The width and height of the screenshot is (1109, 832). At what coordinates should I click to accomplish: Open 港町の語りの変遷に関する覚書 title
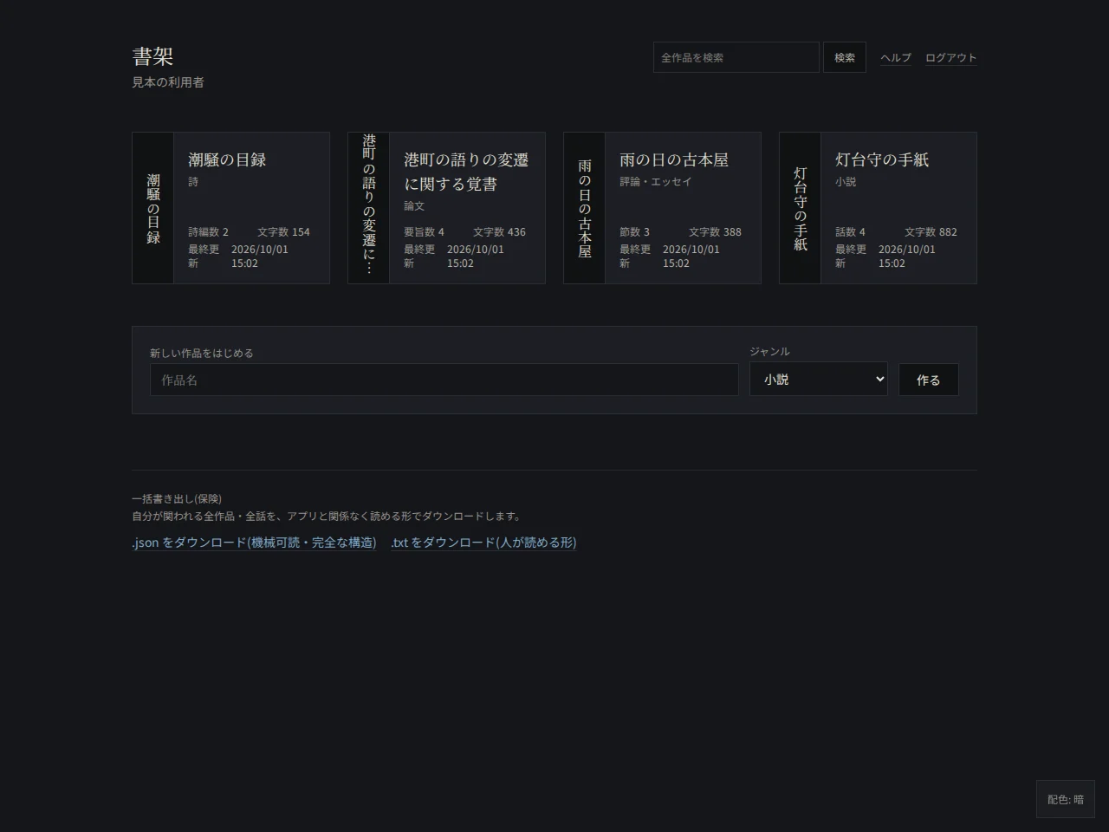[x=466, y=172]
